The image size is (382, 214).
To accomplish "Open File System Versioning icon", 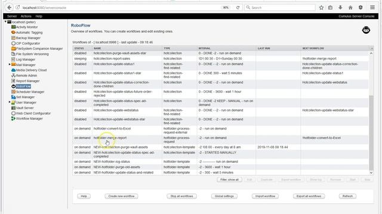I will pos(13,54).
